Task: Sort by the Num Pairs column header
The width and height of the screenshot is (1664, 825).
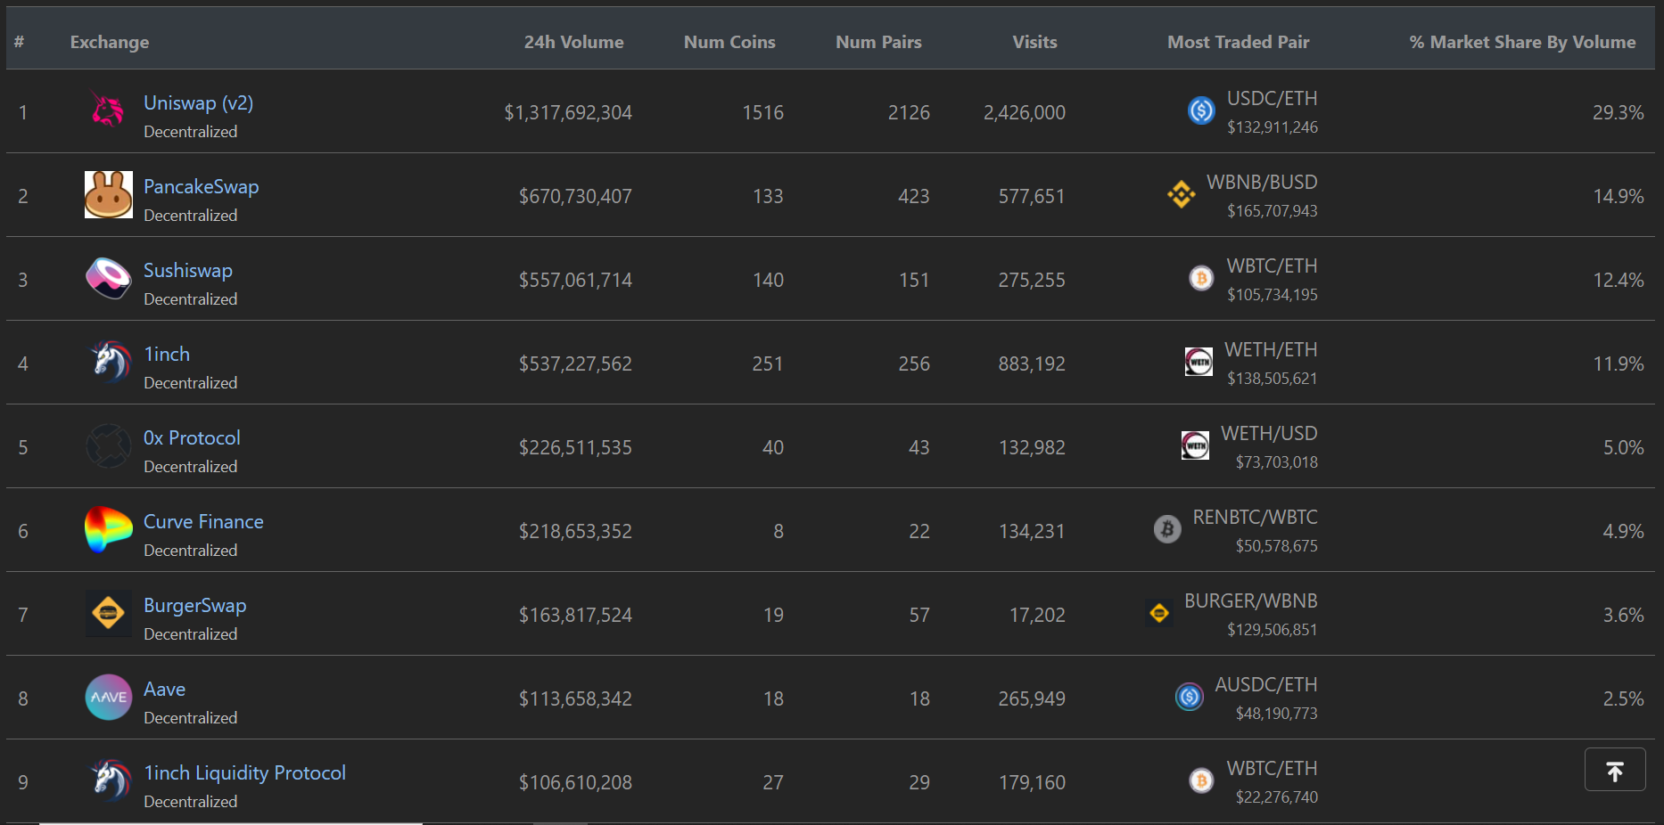Action: 878,42
